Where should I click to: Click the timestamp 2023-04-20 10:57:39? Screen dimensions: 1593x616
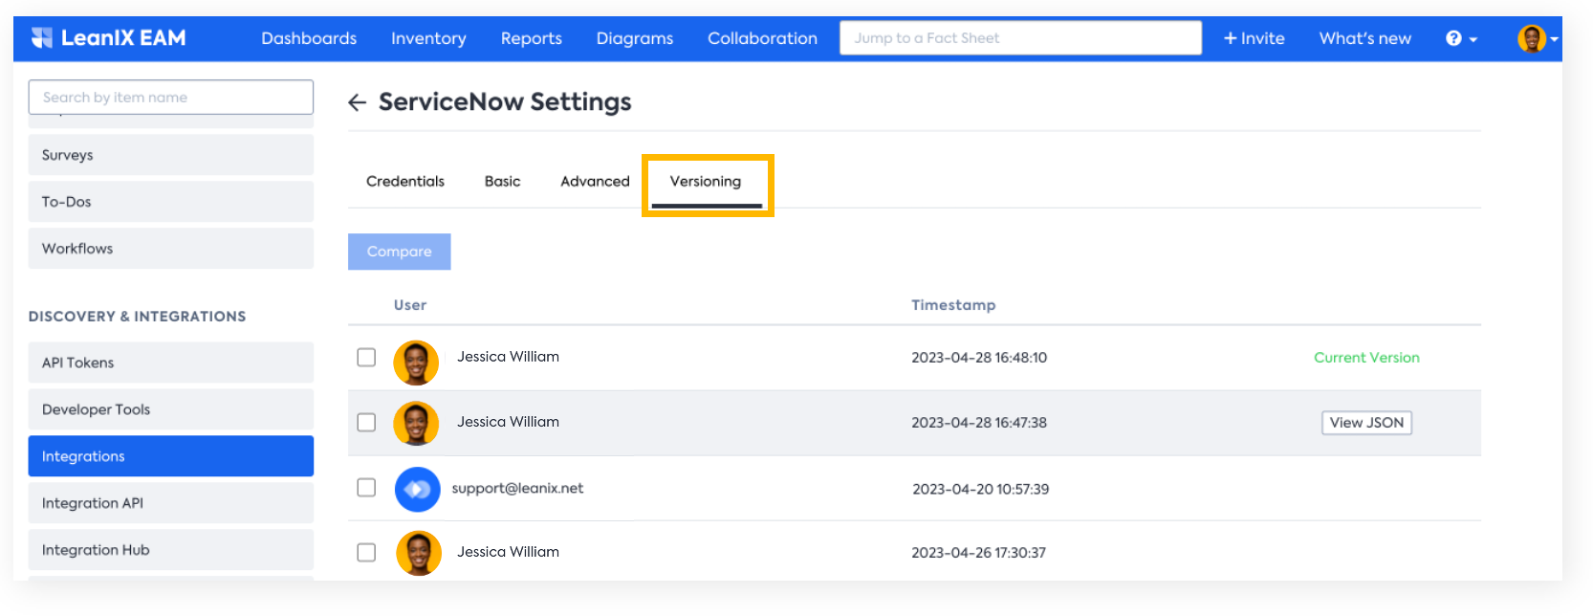click(980, 489)
